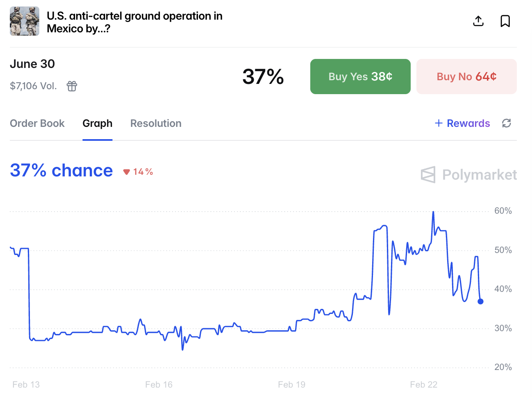Click the Feb 13 axis label
This screenshot has height=397, width=532.
26,385
